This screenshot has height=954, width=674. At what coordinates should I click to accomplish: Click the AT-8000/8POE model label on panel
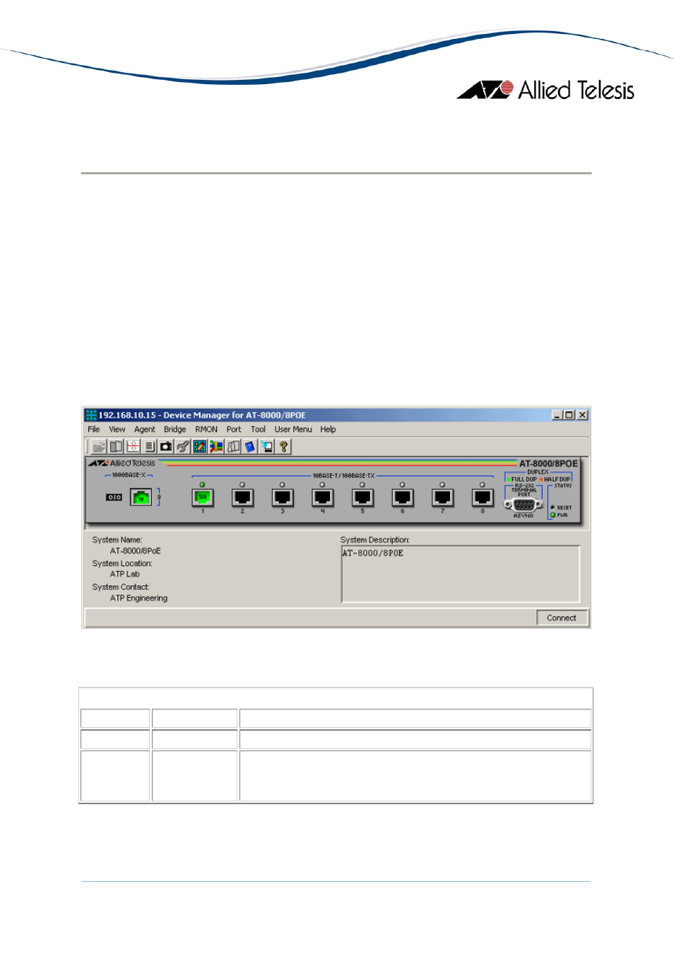(x=548, y=464)
